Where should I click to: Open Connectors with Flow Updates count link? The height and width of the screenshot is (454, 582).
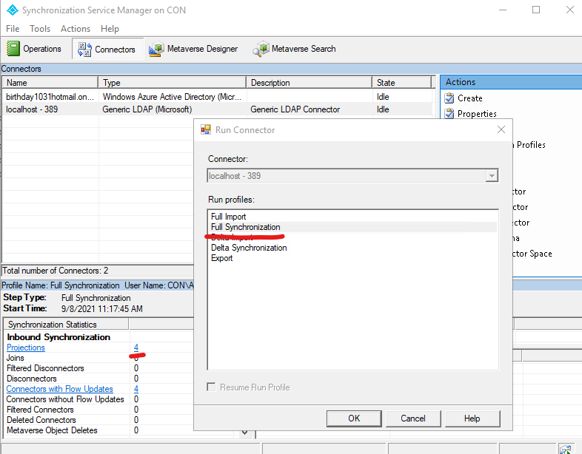tap(136, 389)
